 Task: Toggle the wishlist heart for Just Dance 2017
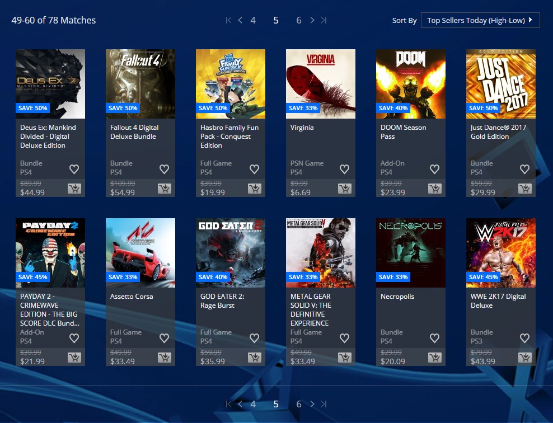tap(524, 169)
